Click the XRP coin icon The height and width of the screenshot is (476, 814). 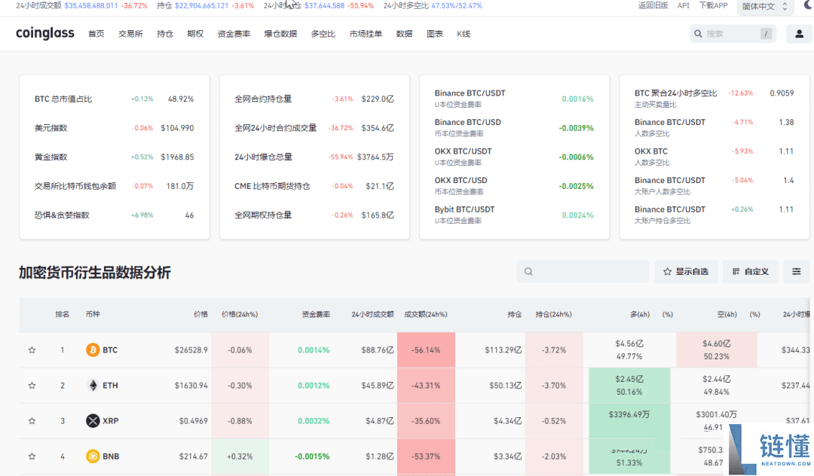tap(93, 420)
